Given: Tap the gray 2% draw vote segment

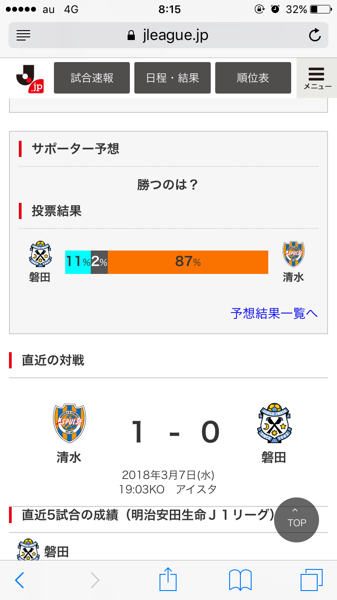Looking at the screenshot, I should click(99, 262).
